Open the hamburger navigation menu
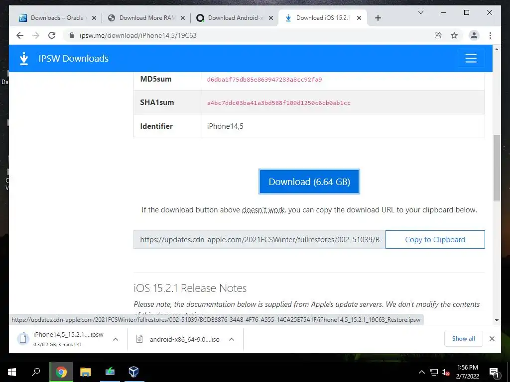This screenshot has height=382, width=510. tap(471, 58)
